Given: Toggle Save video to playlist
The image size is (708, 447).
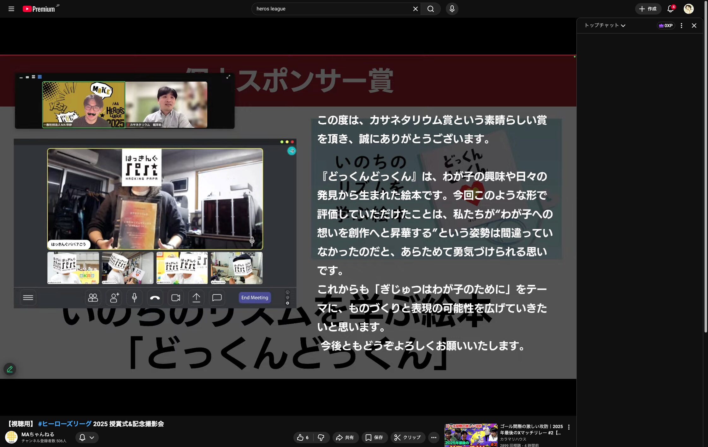Looking at the screenshot, I should (x=374, y=437).
